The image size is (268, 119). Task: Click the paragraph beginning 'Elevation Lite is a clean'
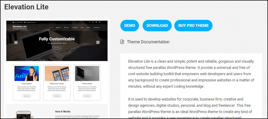[191, 74]
